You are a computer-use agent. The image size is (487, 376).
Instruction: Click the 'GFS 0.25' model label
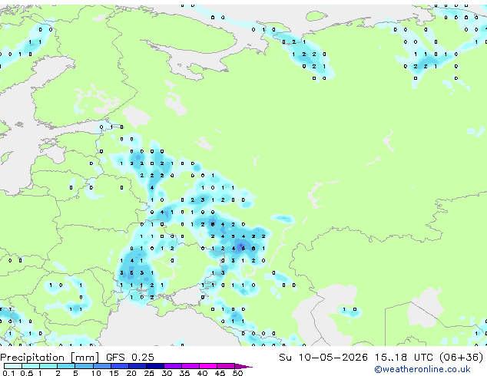pyautogui.click(x=130, y=358)
